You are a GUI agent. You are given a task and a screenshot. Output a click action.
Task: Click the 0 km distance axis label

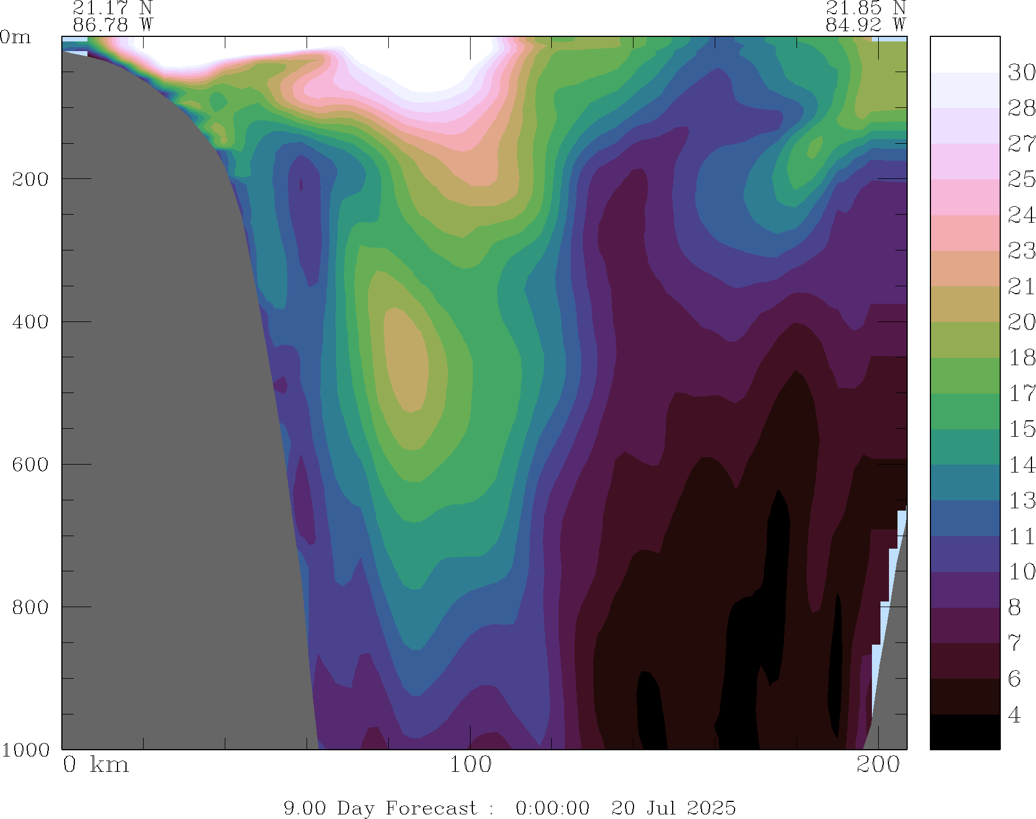click(x=95, y=765)
